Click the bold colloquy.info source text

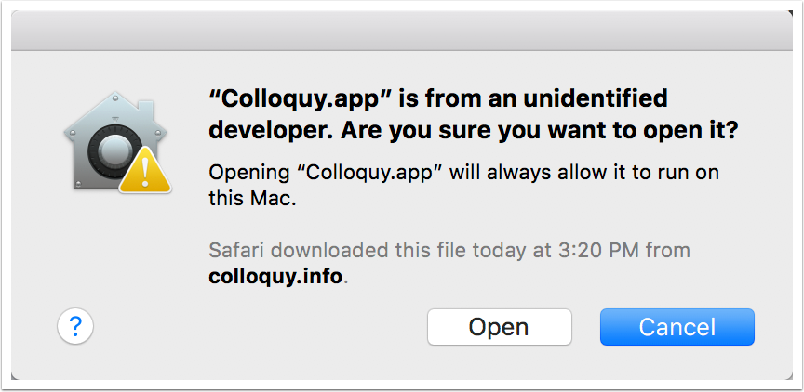pyautogui.click(x=275, y=277)
